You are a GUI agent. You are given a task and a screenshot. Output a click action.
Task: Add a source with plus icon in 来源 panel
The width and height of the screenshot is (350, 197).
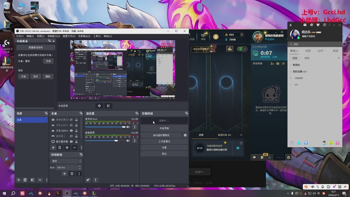(53, 148)
